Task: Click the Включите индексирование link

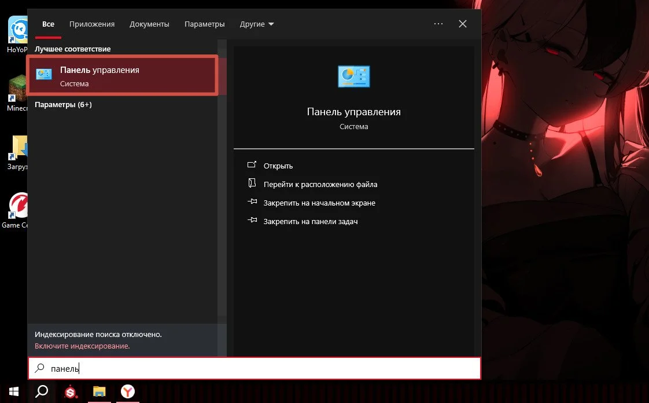Action: coord(82,346)
